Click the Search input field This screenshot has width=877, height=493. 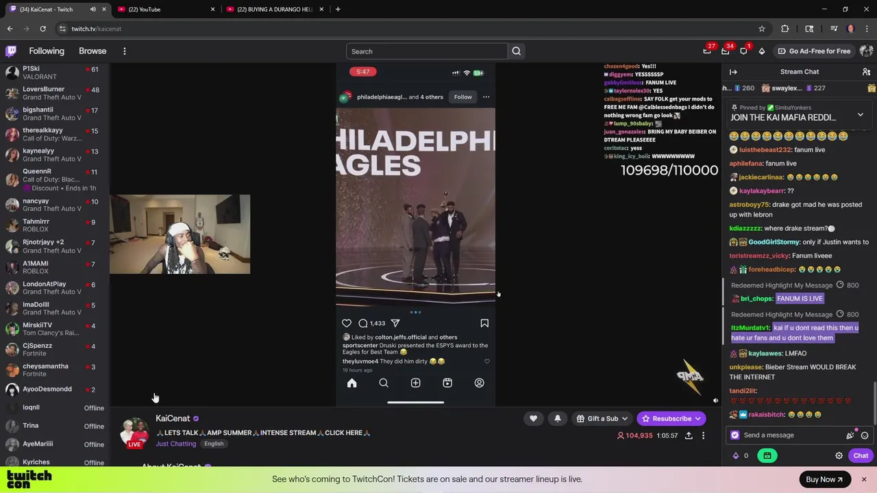(x=427, y=51)
